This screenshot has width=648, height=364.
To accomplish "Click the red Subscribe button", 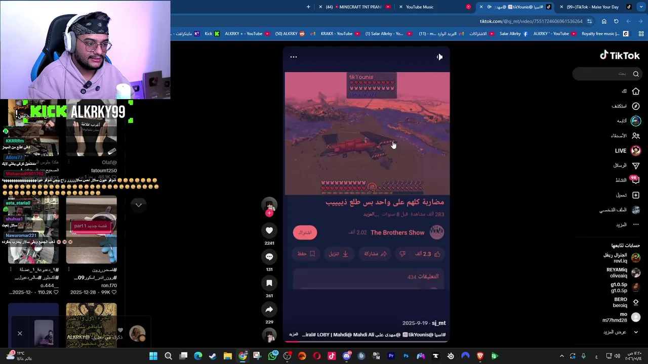I will point(305,233).
